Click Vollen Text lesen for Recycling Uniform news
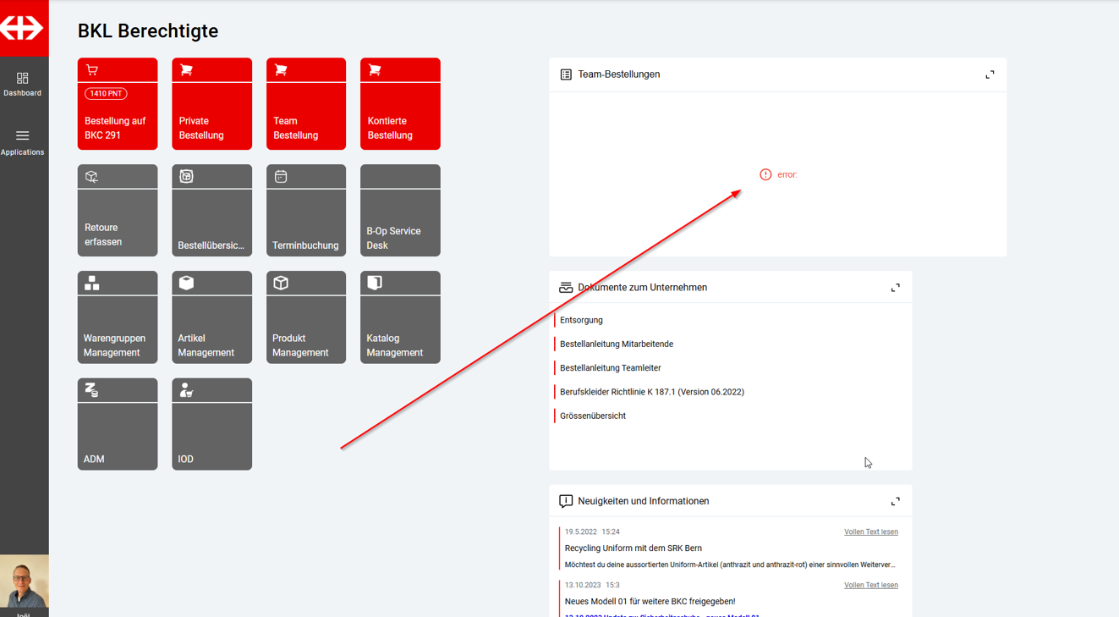1119x617 pixels. point(870,532)
